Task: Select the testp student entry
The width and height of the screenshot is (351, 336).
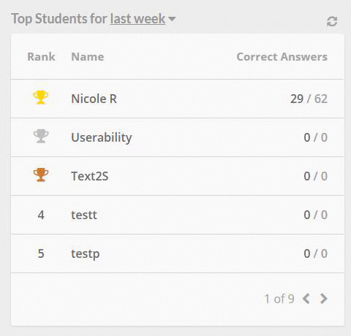Action: point(86,254)
